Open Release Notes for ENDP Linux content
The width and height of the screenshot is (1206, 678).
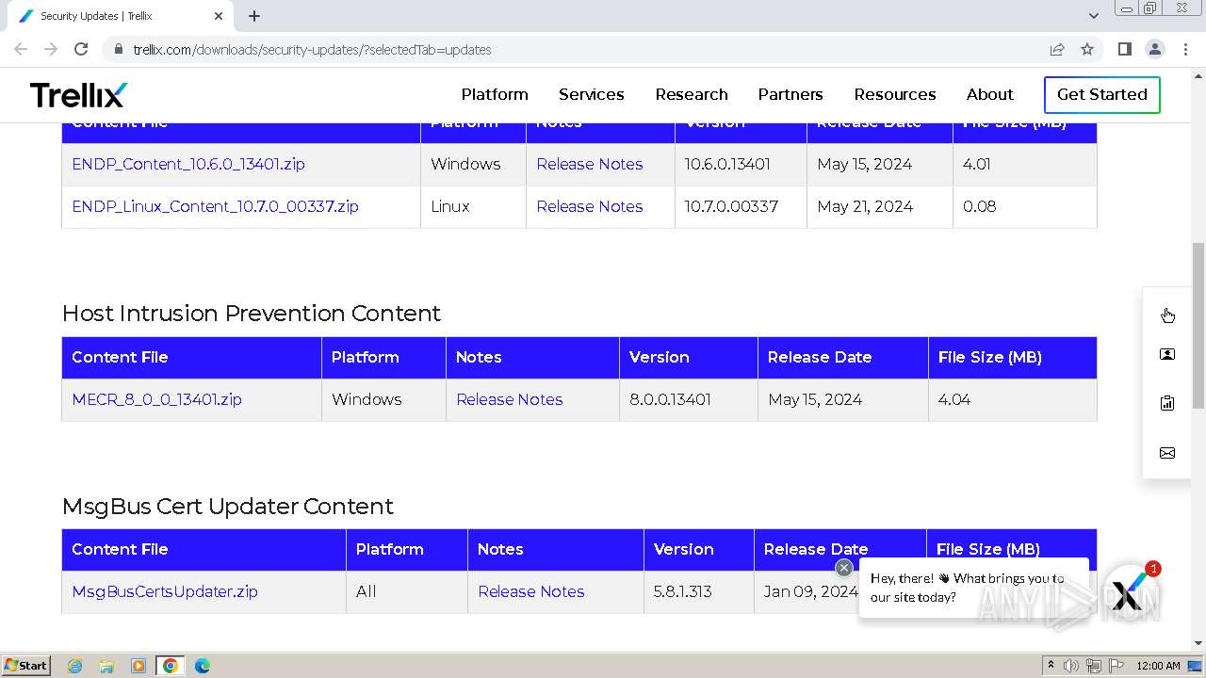[x=590, y=206]
